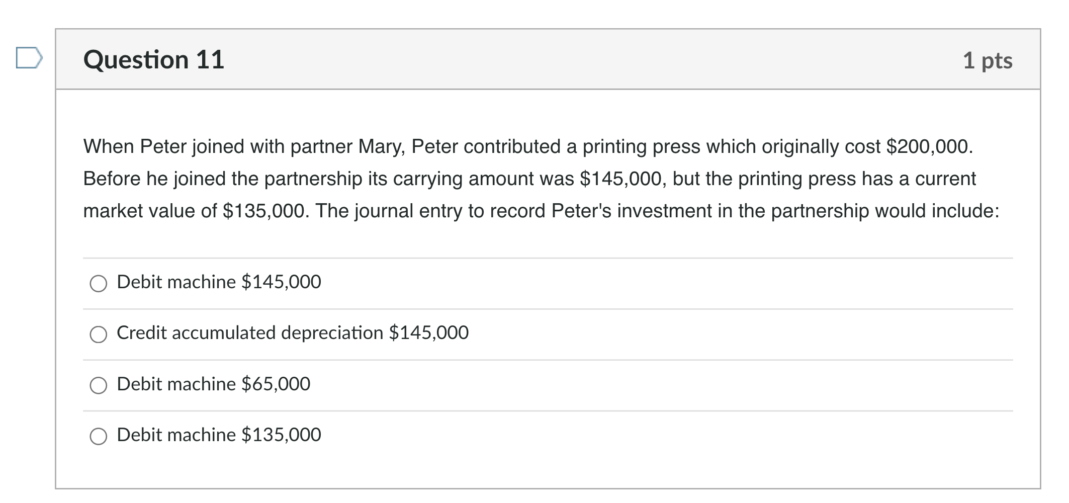
Task: Click the "$200,000" amount in the question text
Action: tap(929, 147)
